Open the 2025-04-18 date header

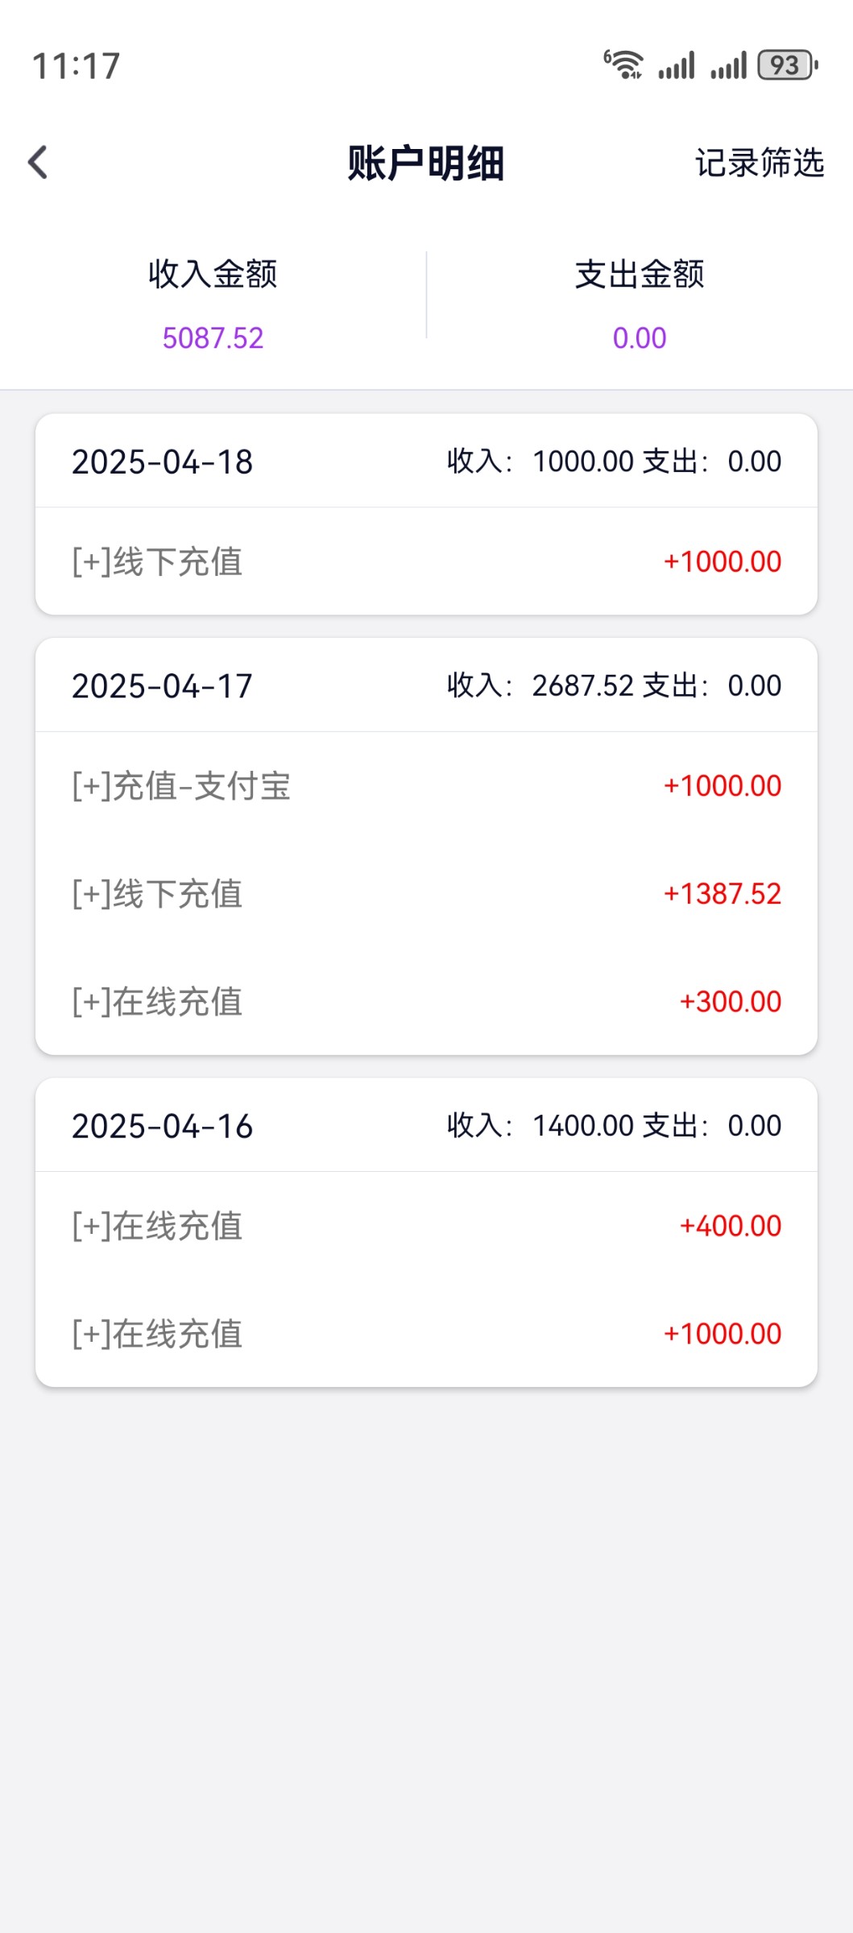(162, 462)
